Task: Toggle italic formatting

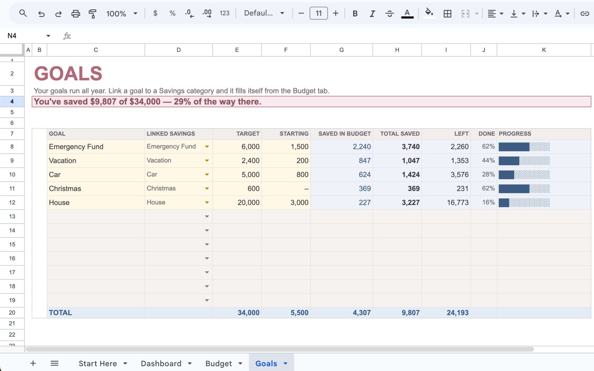Action: (372, 13)
